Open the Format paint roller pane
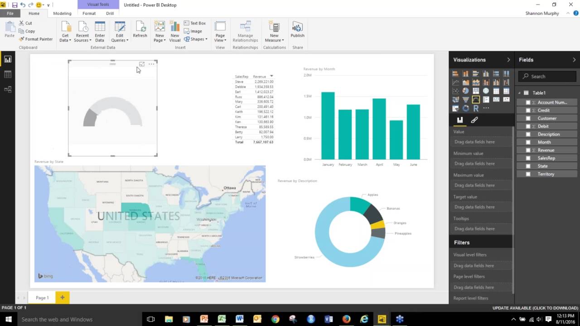 point(474,120)
